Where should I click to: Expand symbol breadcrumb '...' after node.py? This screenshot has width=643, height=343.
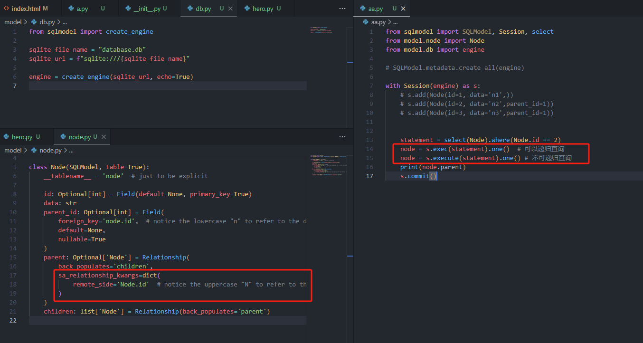coord(71,150)
